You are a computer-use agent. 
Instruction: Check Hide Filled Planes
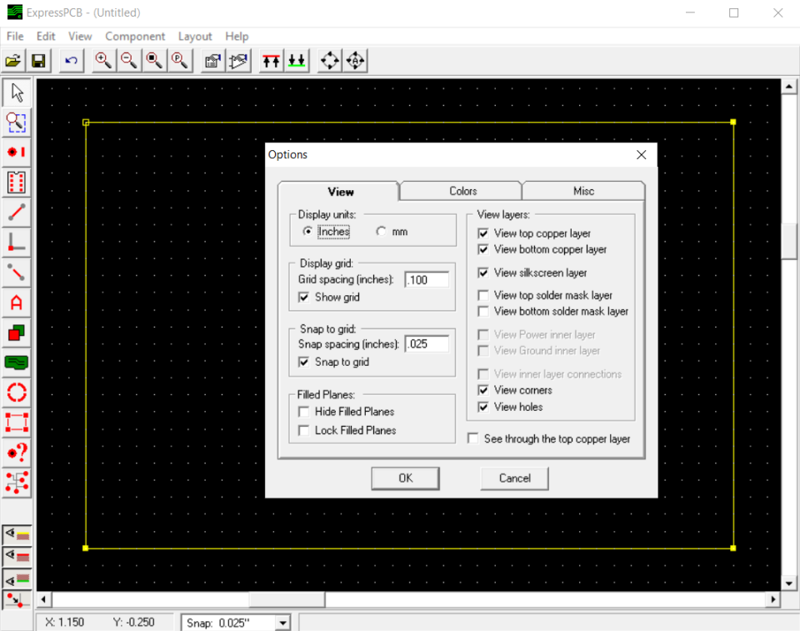click(303, 411)
